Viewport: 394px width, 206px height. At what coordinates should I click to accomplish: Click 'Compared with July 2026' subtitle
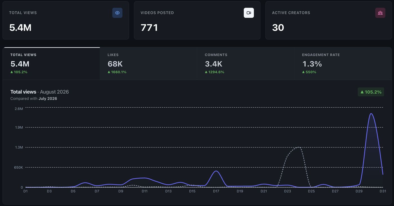pyautogui.click(x=34, y=99)
